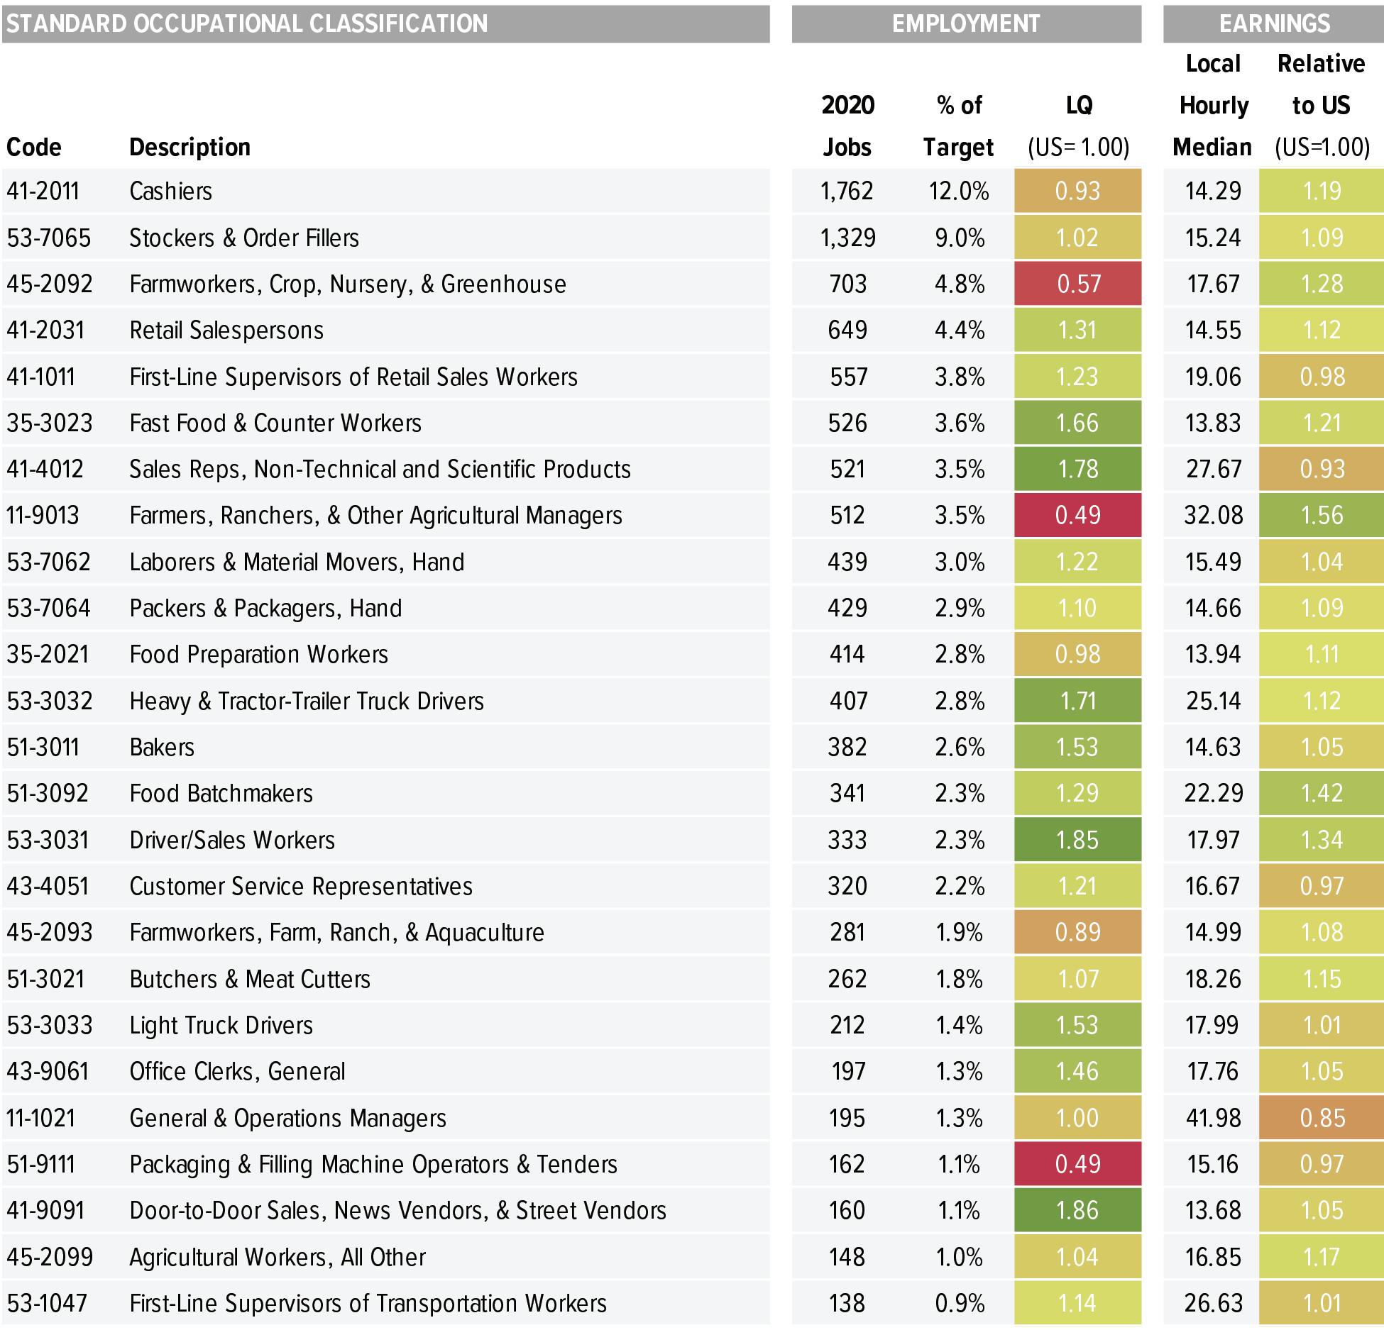Select the Bakers row description

tap(162, 747)
